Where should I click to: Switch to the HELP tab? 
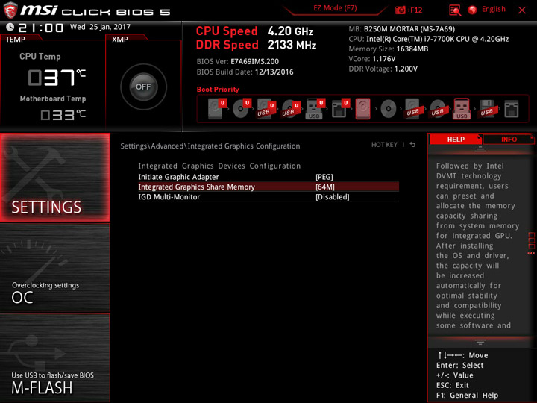click(x=456, y=139)
